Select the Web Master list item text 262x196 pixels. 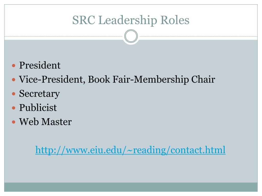pyautogui.click(x=46, y=122)
